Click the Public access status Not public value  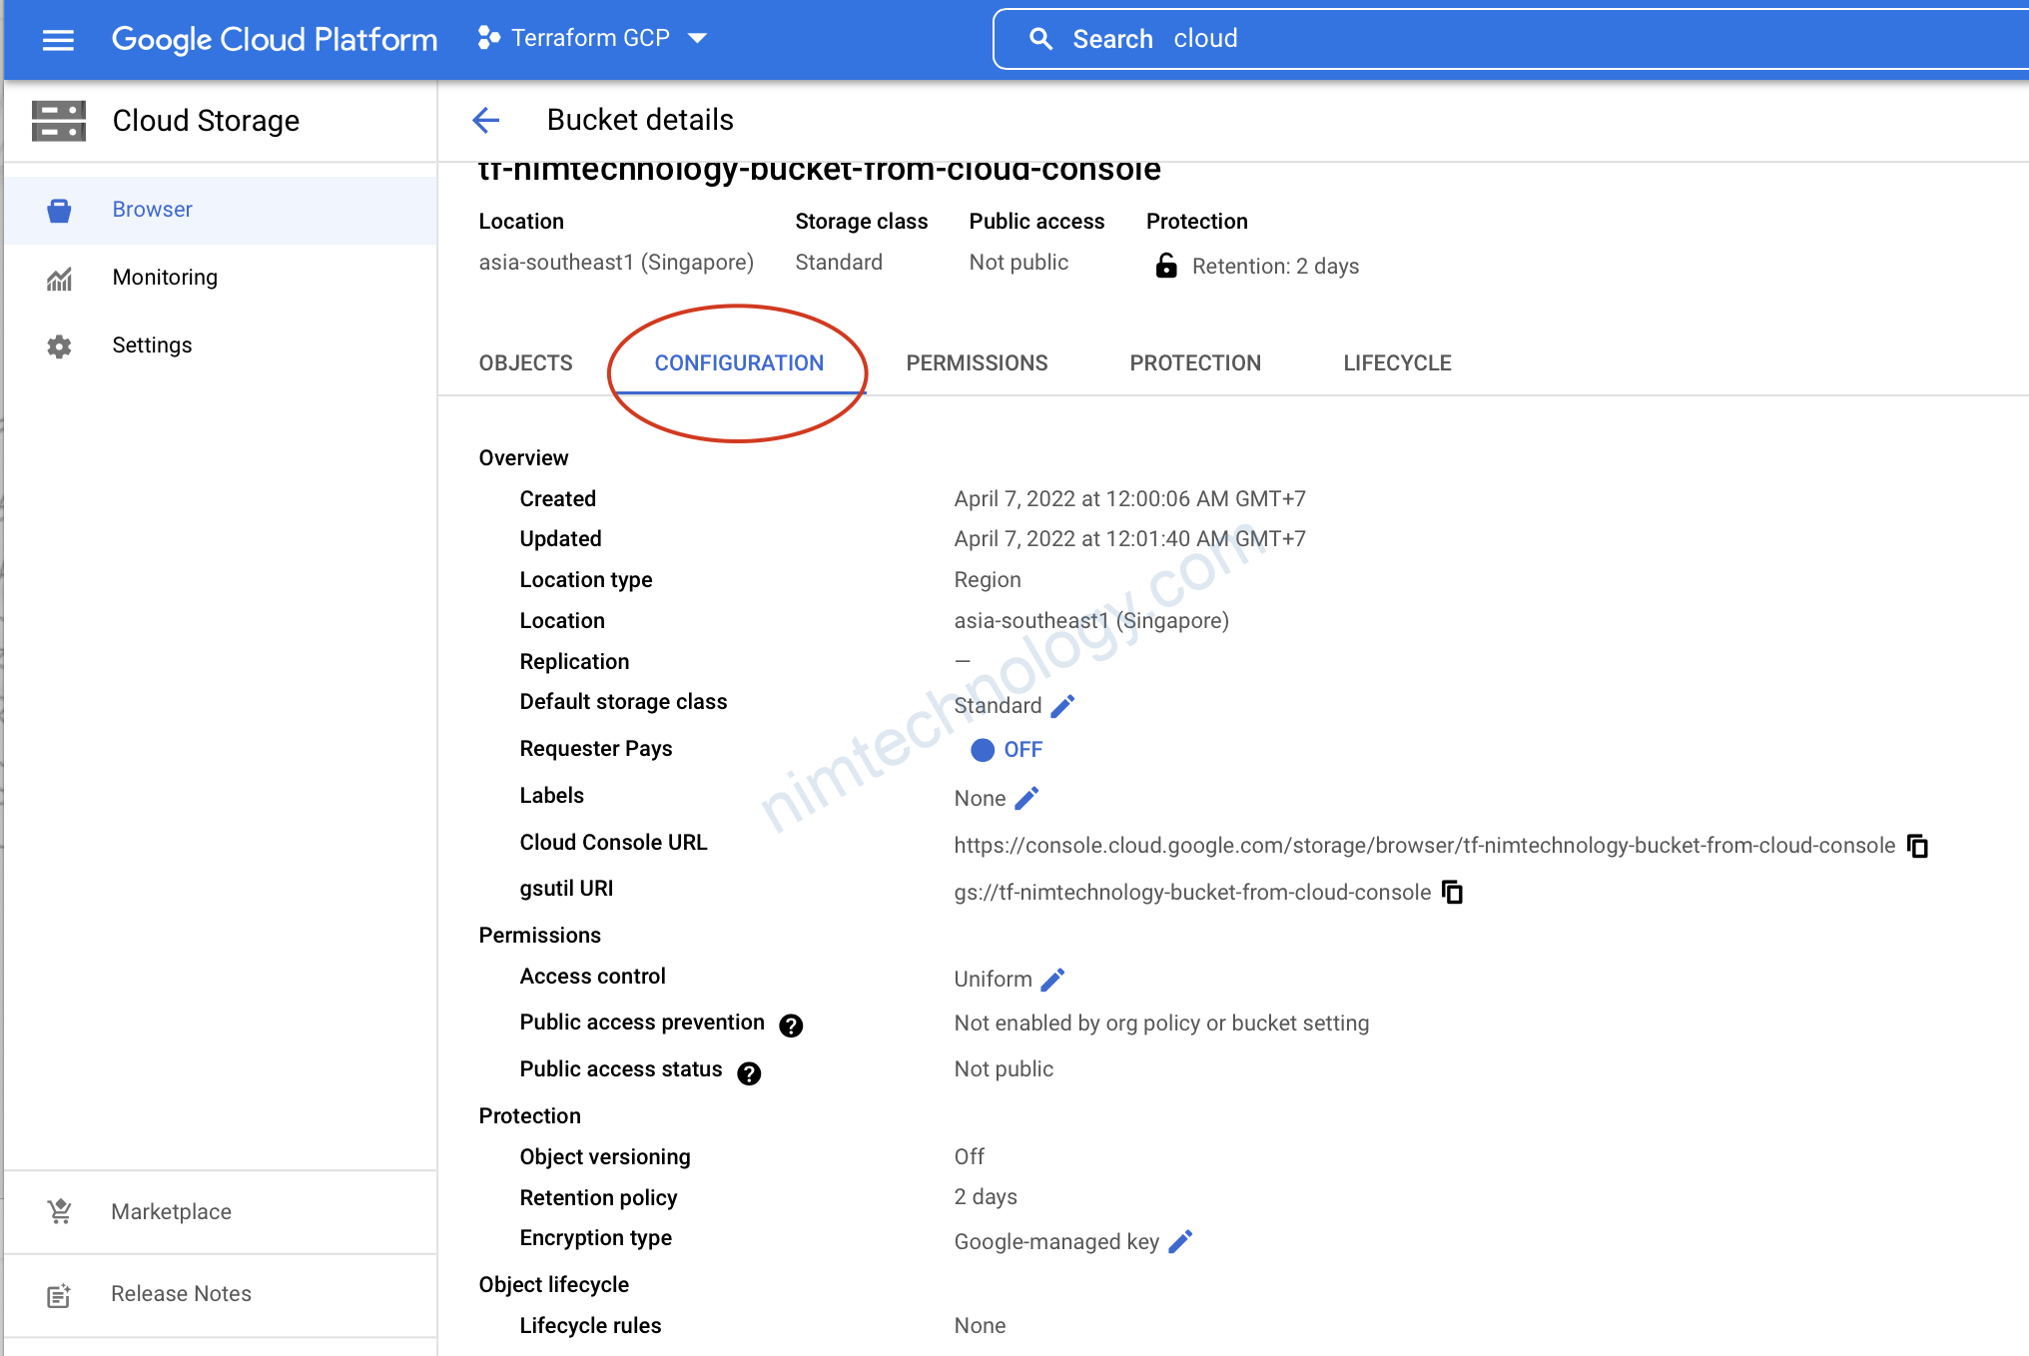click(x=1004, y=1069)
